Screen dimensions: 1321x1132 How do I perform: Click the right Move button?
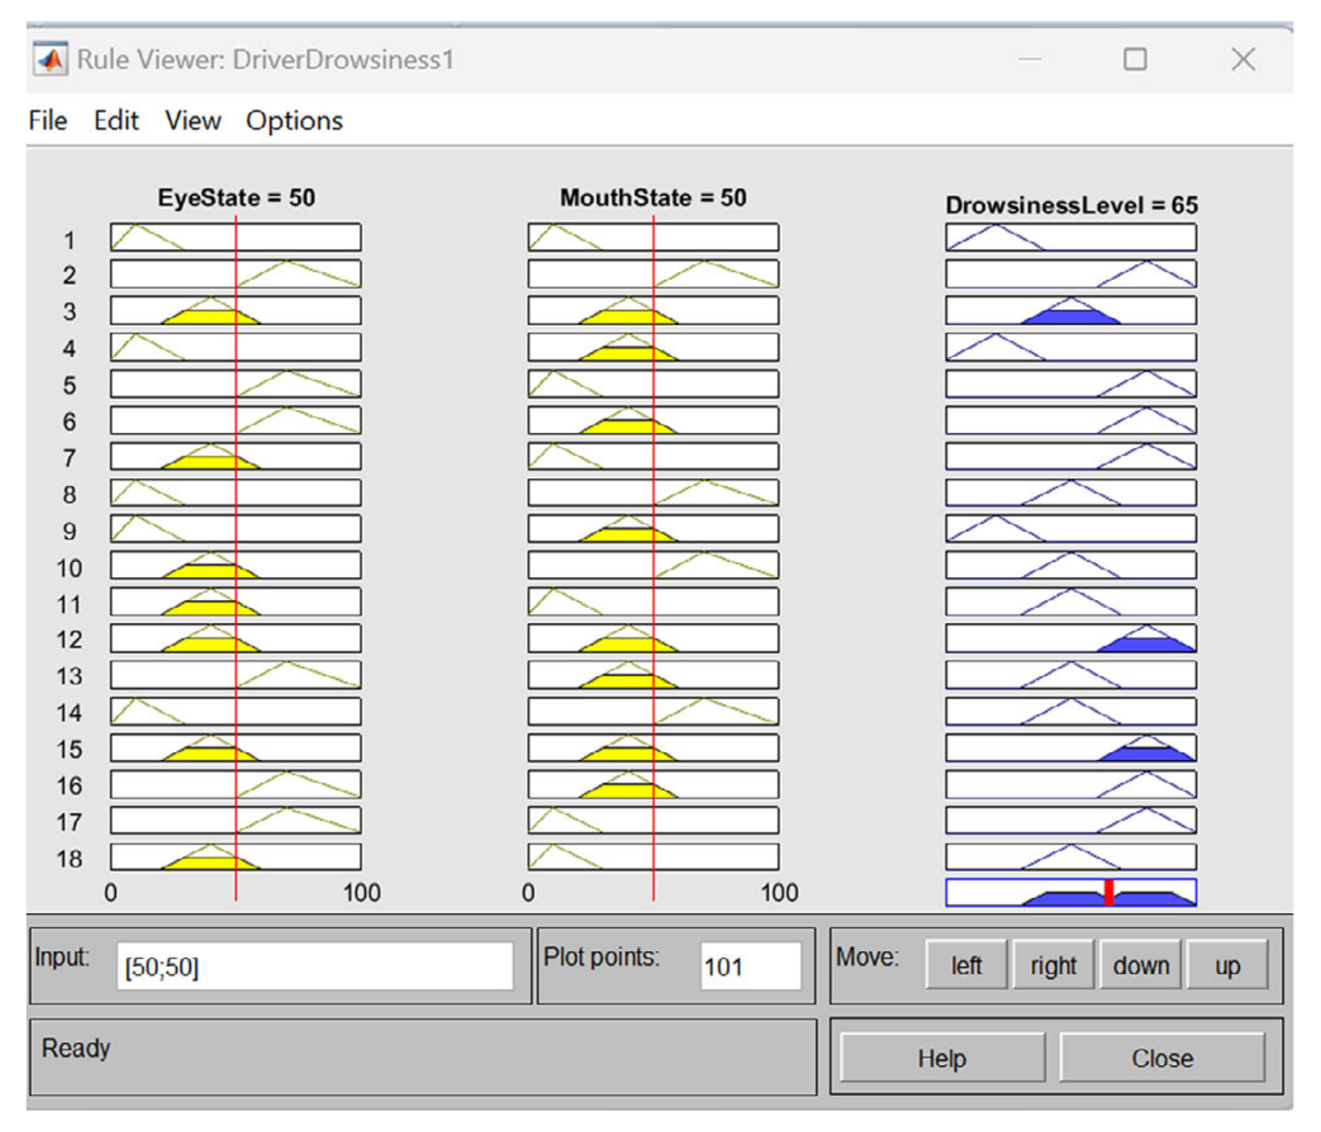1053,965
